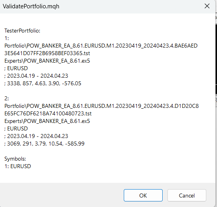
Task: Click the E65FC76DF6218A74100480723.tst file name text
Action: [48, 113]
